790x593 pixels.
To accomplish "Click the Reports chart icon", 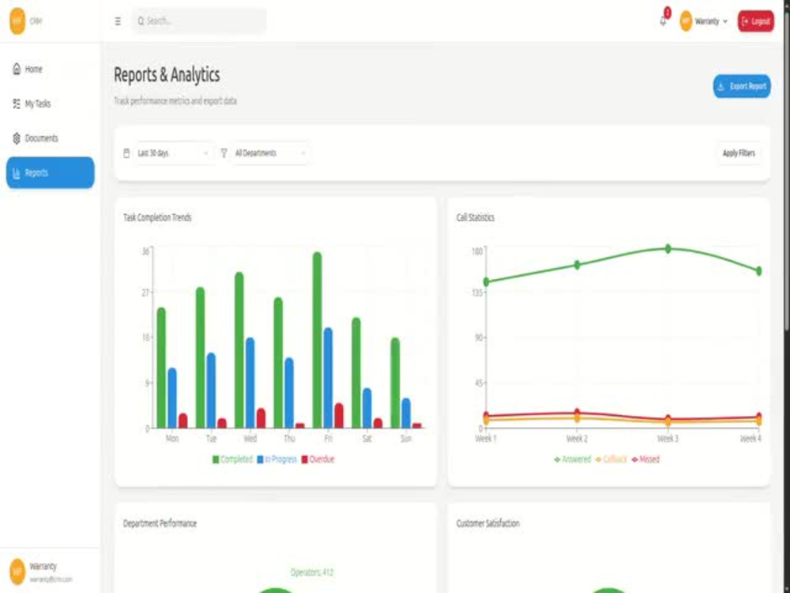I will (x=17, y=173).
